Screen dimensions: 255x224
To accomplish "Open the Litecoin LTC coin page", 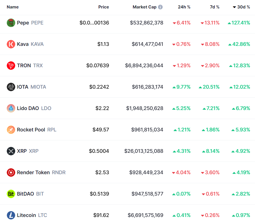I will coord(32,215).
